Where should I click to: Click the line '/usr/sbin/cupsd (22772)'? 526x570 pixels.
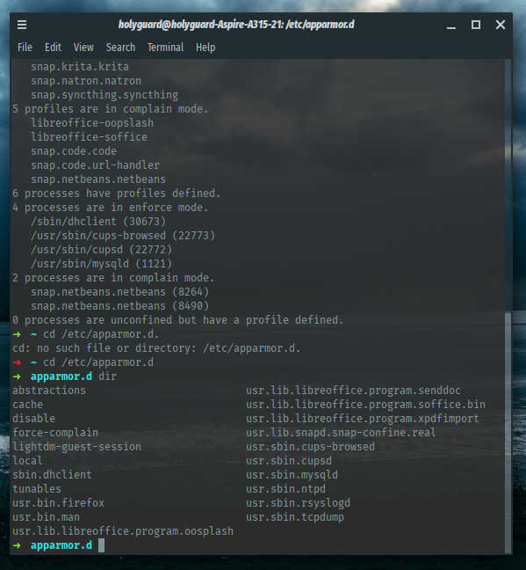(101, 250)
